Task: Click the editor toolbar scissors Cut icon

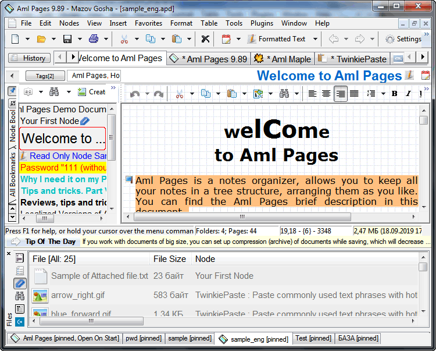Action: pyautogui.click(x=180, y=94)
